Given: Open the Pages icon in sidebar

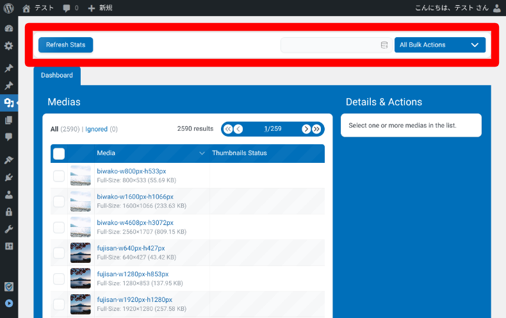Looking at the screenshot, I should [8, 120].
